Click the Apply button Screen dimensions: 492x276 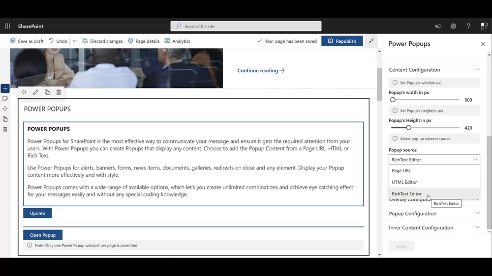pos(401,246)
